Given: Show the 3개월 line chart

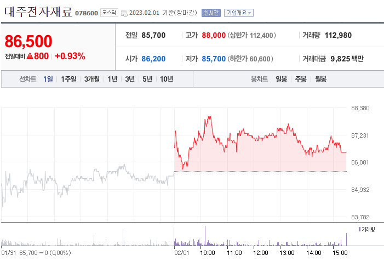Looking at the screenshot, I should 92,79.
